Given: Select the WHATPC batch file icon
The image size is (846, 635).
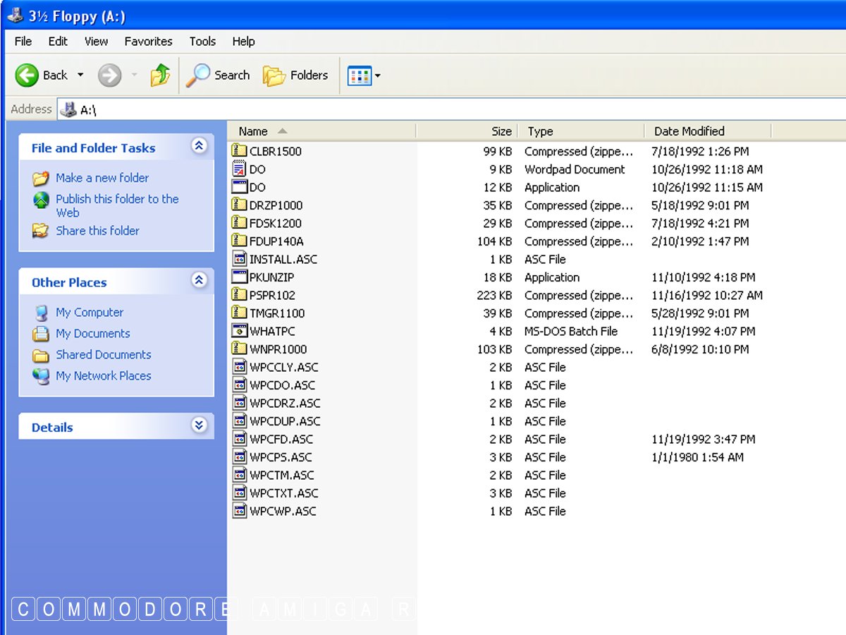Looking at the screenshot, I should [x=239, y=331].
